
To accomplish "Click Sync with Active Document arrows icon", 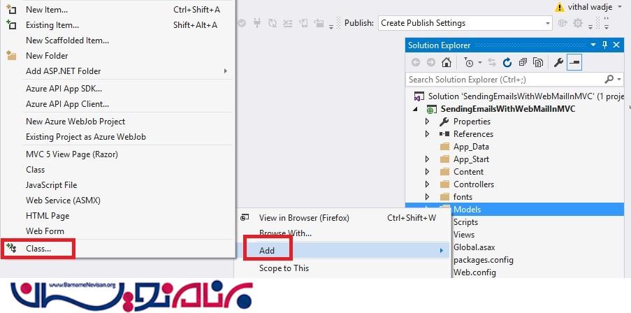I will click(x=492, y=62).
